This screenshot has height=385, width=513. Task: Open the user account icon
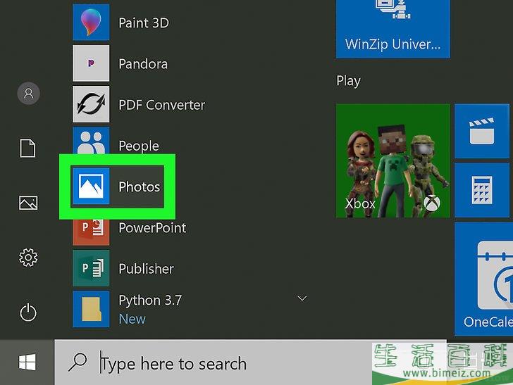coord(28,93)
